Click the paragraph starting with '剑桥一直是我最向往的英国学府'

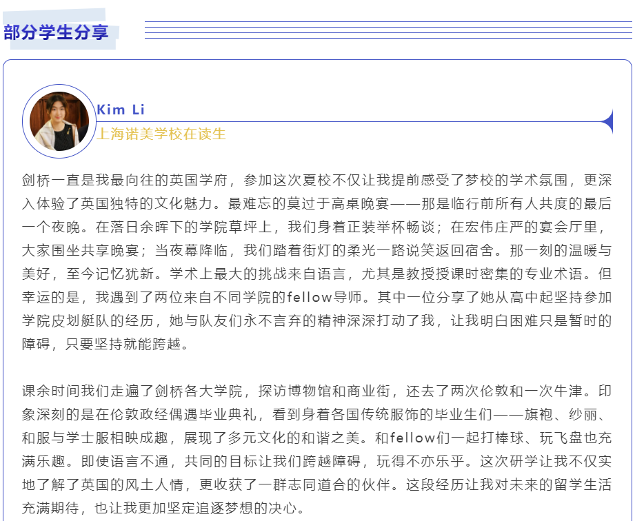coord(316,263)
